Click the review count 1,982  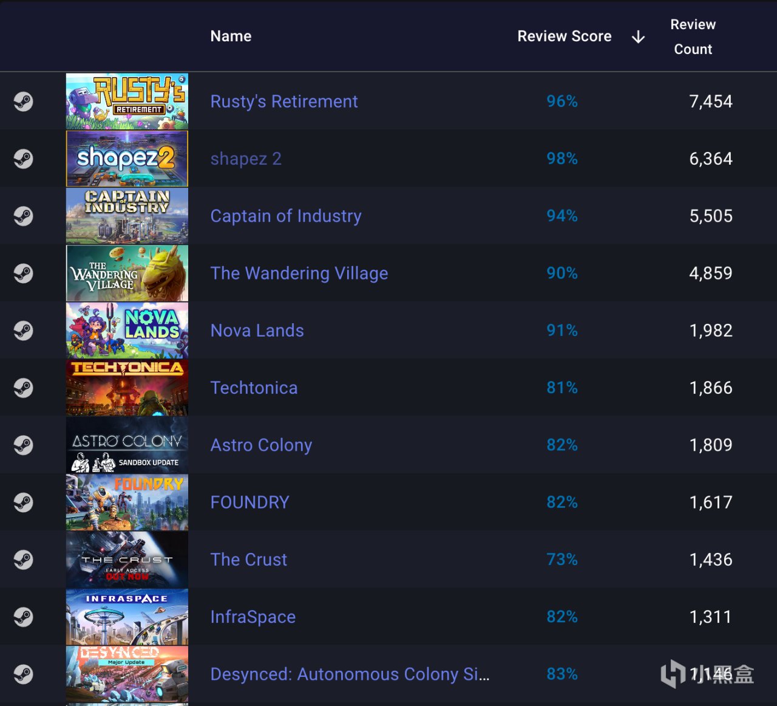(x=711, y=331)
